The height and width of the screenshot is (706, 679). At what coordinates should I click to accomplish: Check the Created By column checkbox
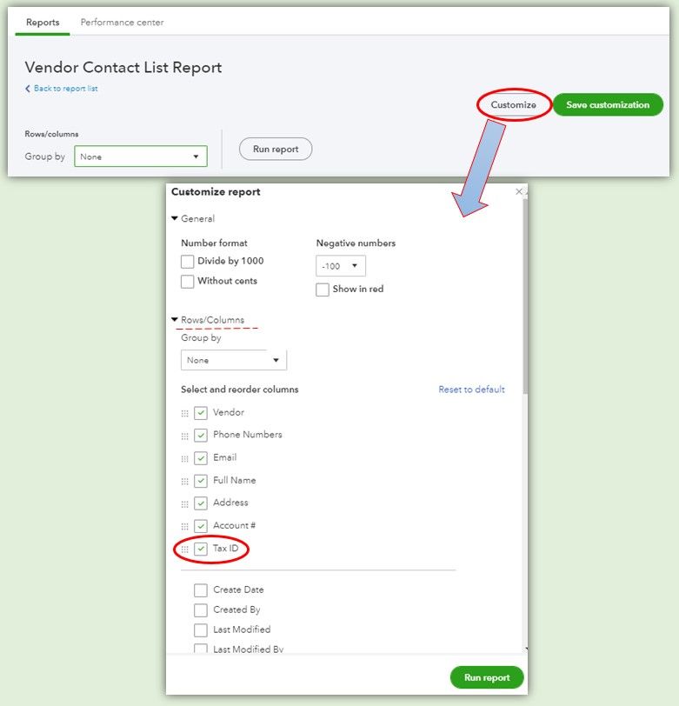[201, 610]
